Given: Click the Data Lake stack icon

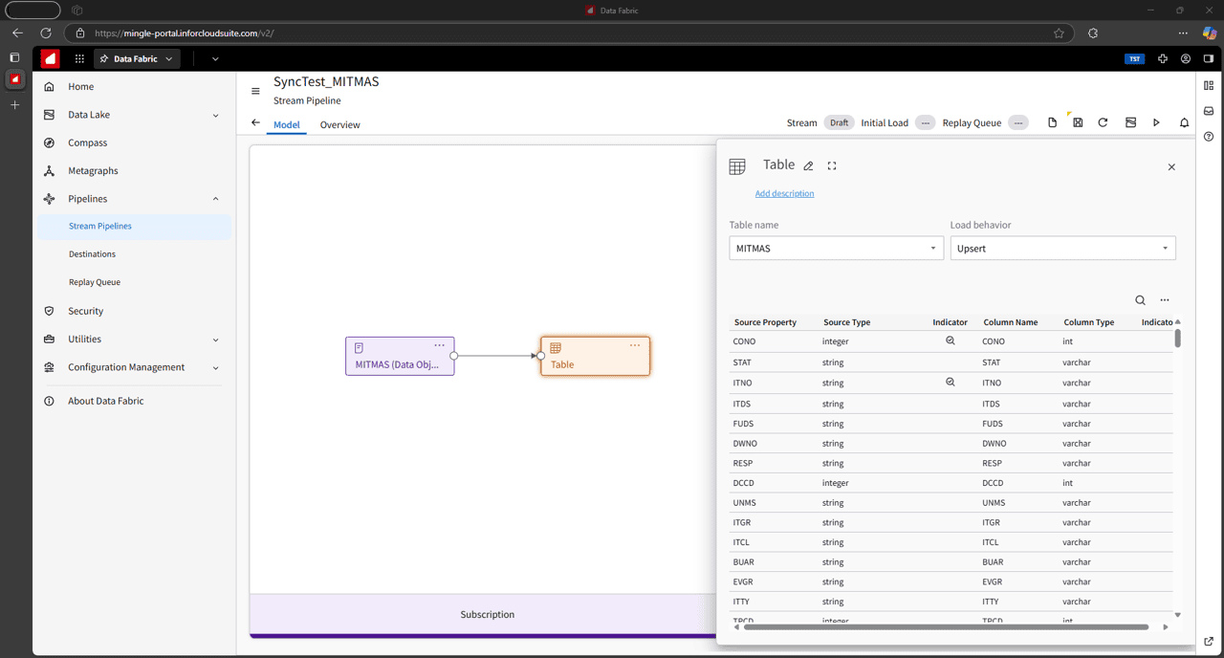Looking at the screenshot, I should [x=49, y=115].
